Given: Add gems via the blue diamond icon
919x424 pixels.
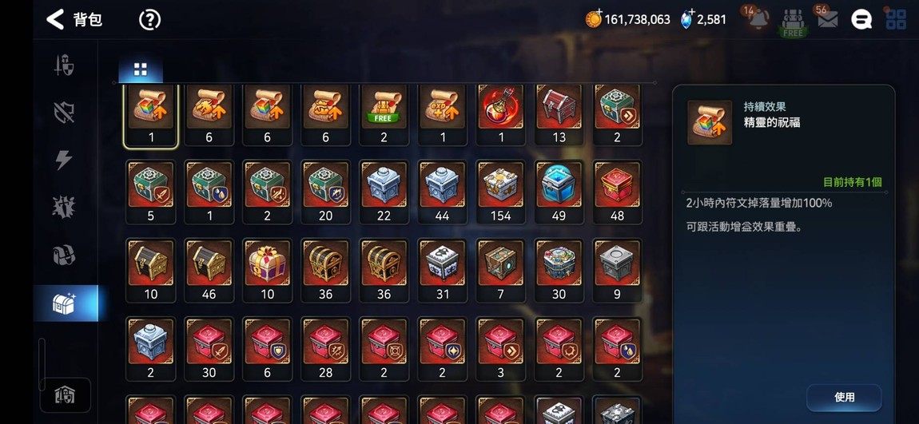Looking at the screenshot, I should point(687,19).
